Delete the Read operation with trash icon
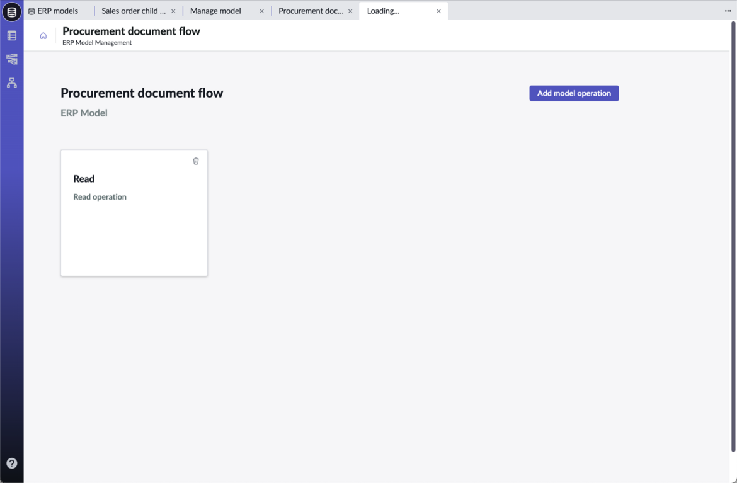This screenshot has width=737, height=483. [196, 161]
